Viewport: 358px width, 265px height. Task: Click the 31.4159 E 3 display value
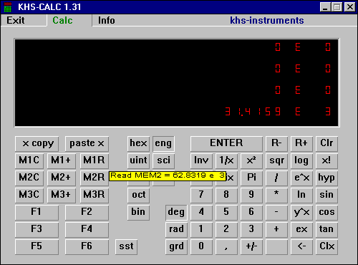[x=279, y=112]
